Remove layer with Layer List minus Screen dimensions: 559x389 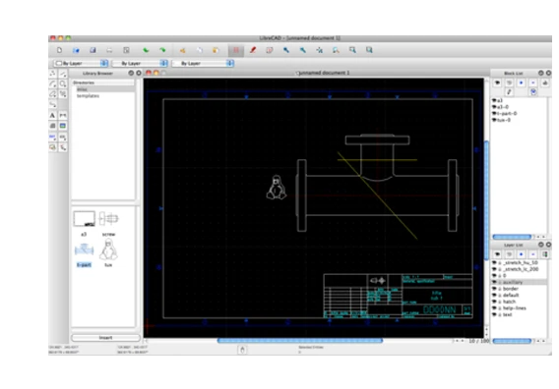tap(533, 254)
